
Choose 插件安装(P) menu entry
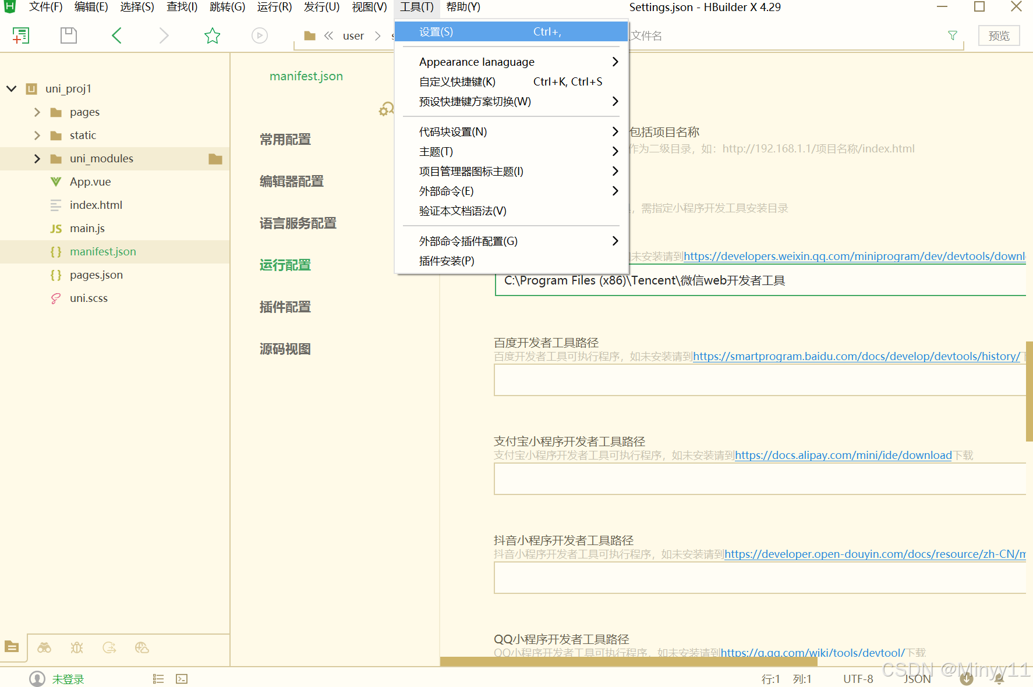[x=511, y=261]
